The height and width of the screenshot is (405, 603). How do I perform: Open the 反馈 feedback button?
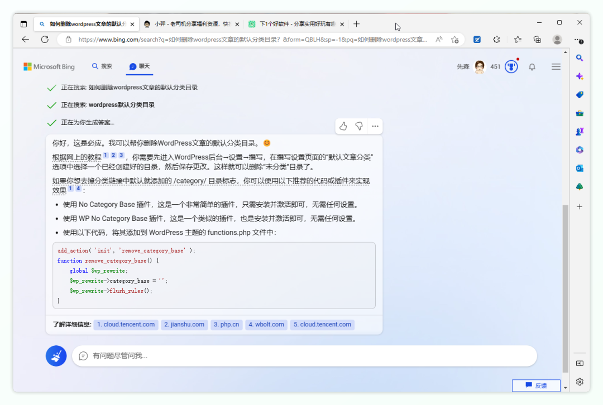(x=535, y=385)
